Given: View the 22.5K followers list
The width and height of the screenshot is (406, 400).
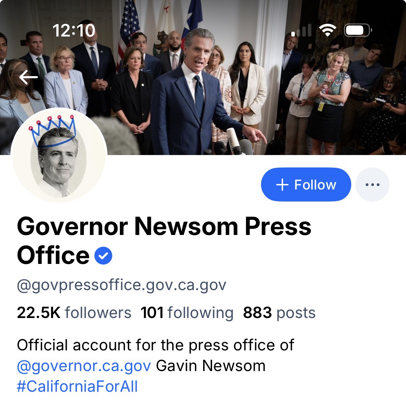Looking at the screenshot, I should click(x=74, y=312).
